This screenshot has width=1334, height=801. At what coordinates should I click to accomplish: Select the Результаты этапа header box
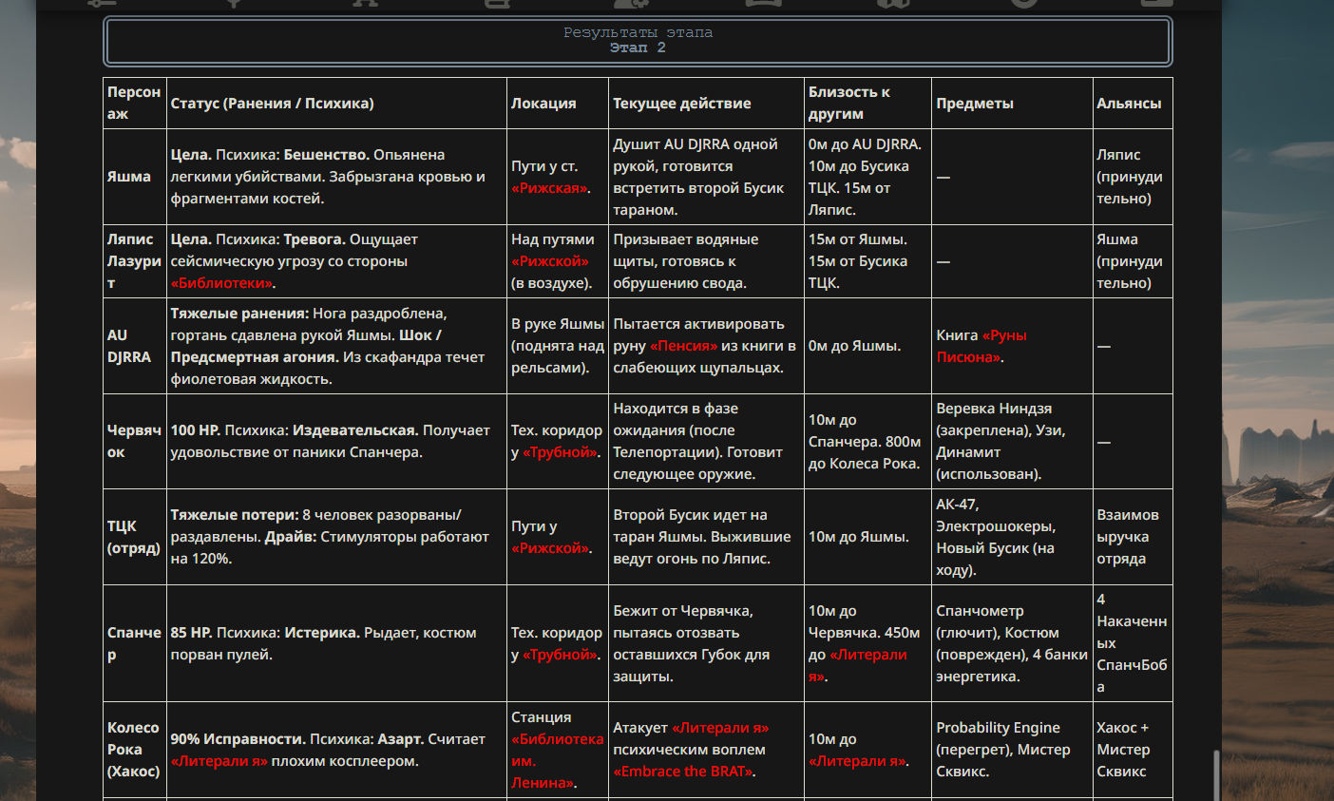[x=638, y=41]
